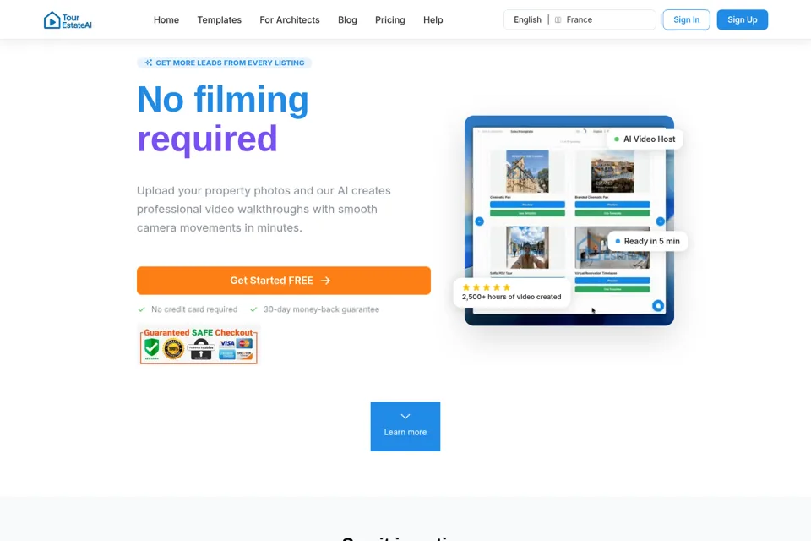
Task: Click the down chevron above Learn more
Action: (x=405, y=416)
